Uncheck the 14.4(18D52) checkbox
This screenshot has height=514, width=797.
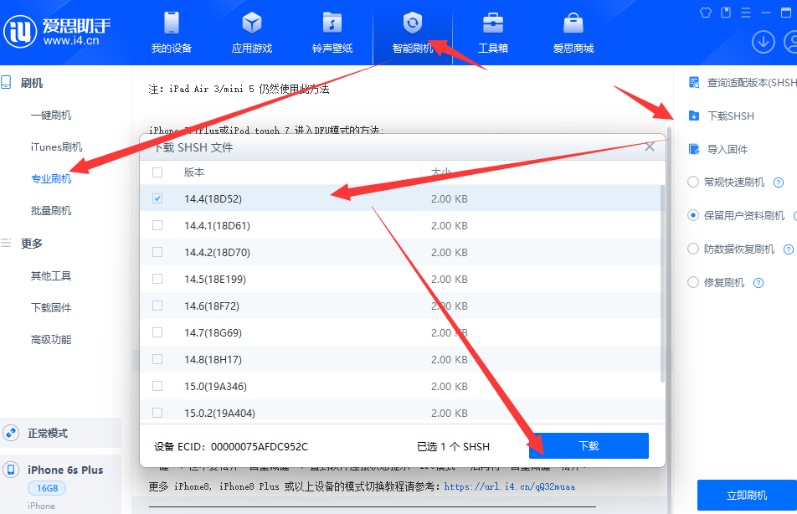(157, 198)
